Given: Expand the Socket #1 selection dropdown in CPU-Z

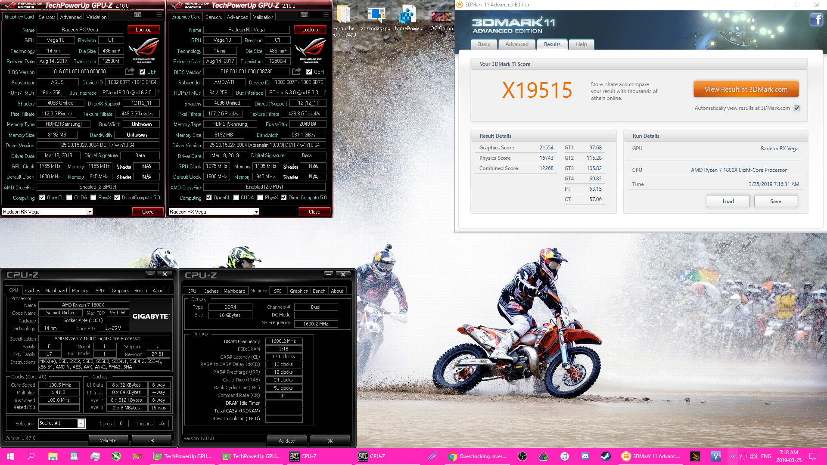Looking at the screenshot, I should tap(81, 424).
